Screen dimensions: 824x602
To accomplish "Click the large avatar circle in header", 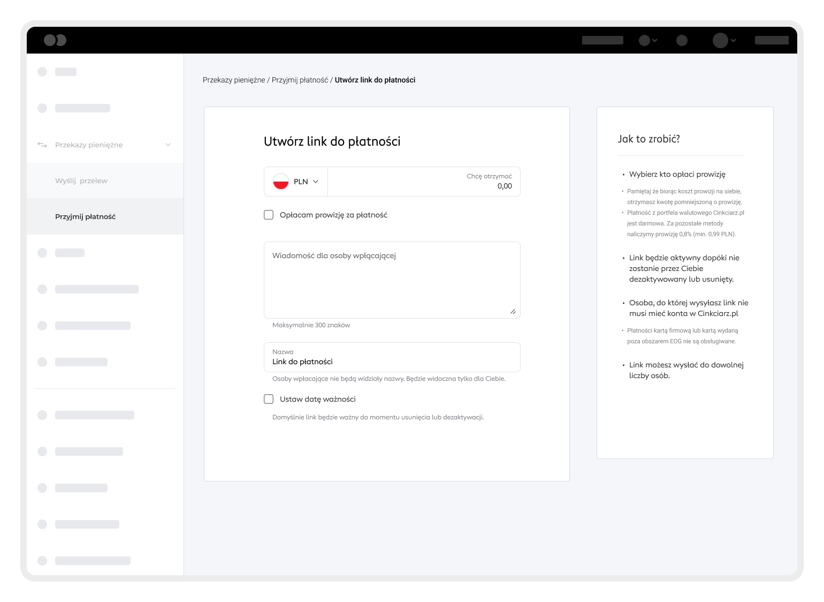I will (720, 40).
